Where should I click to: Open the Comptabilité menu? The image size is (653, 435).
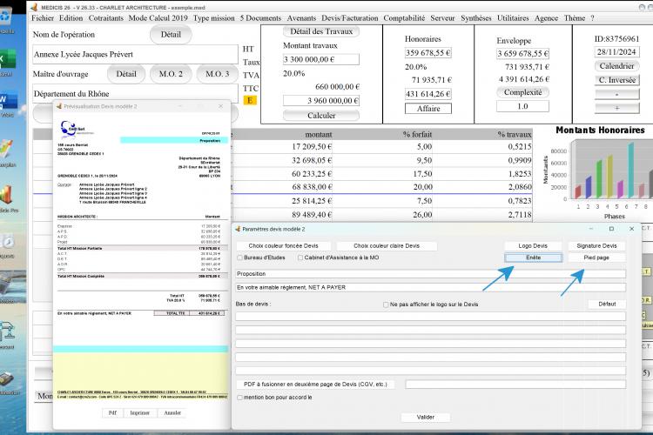tap(404, 18)
